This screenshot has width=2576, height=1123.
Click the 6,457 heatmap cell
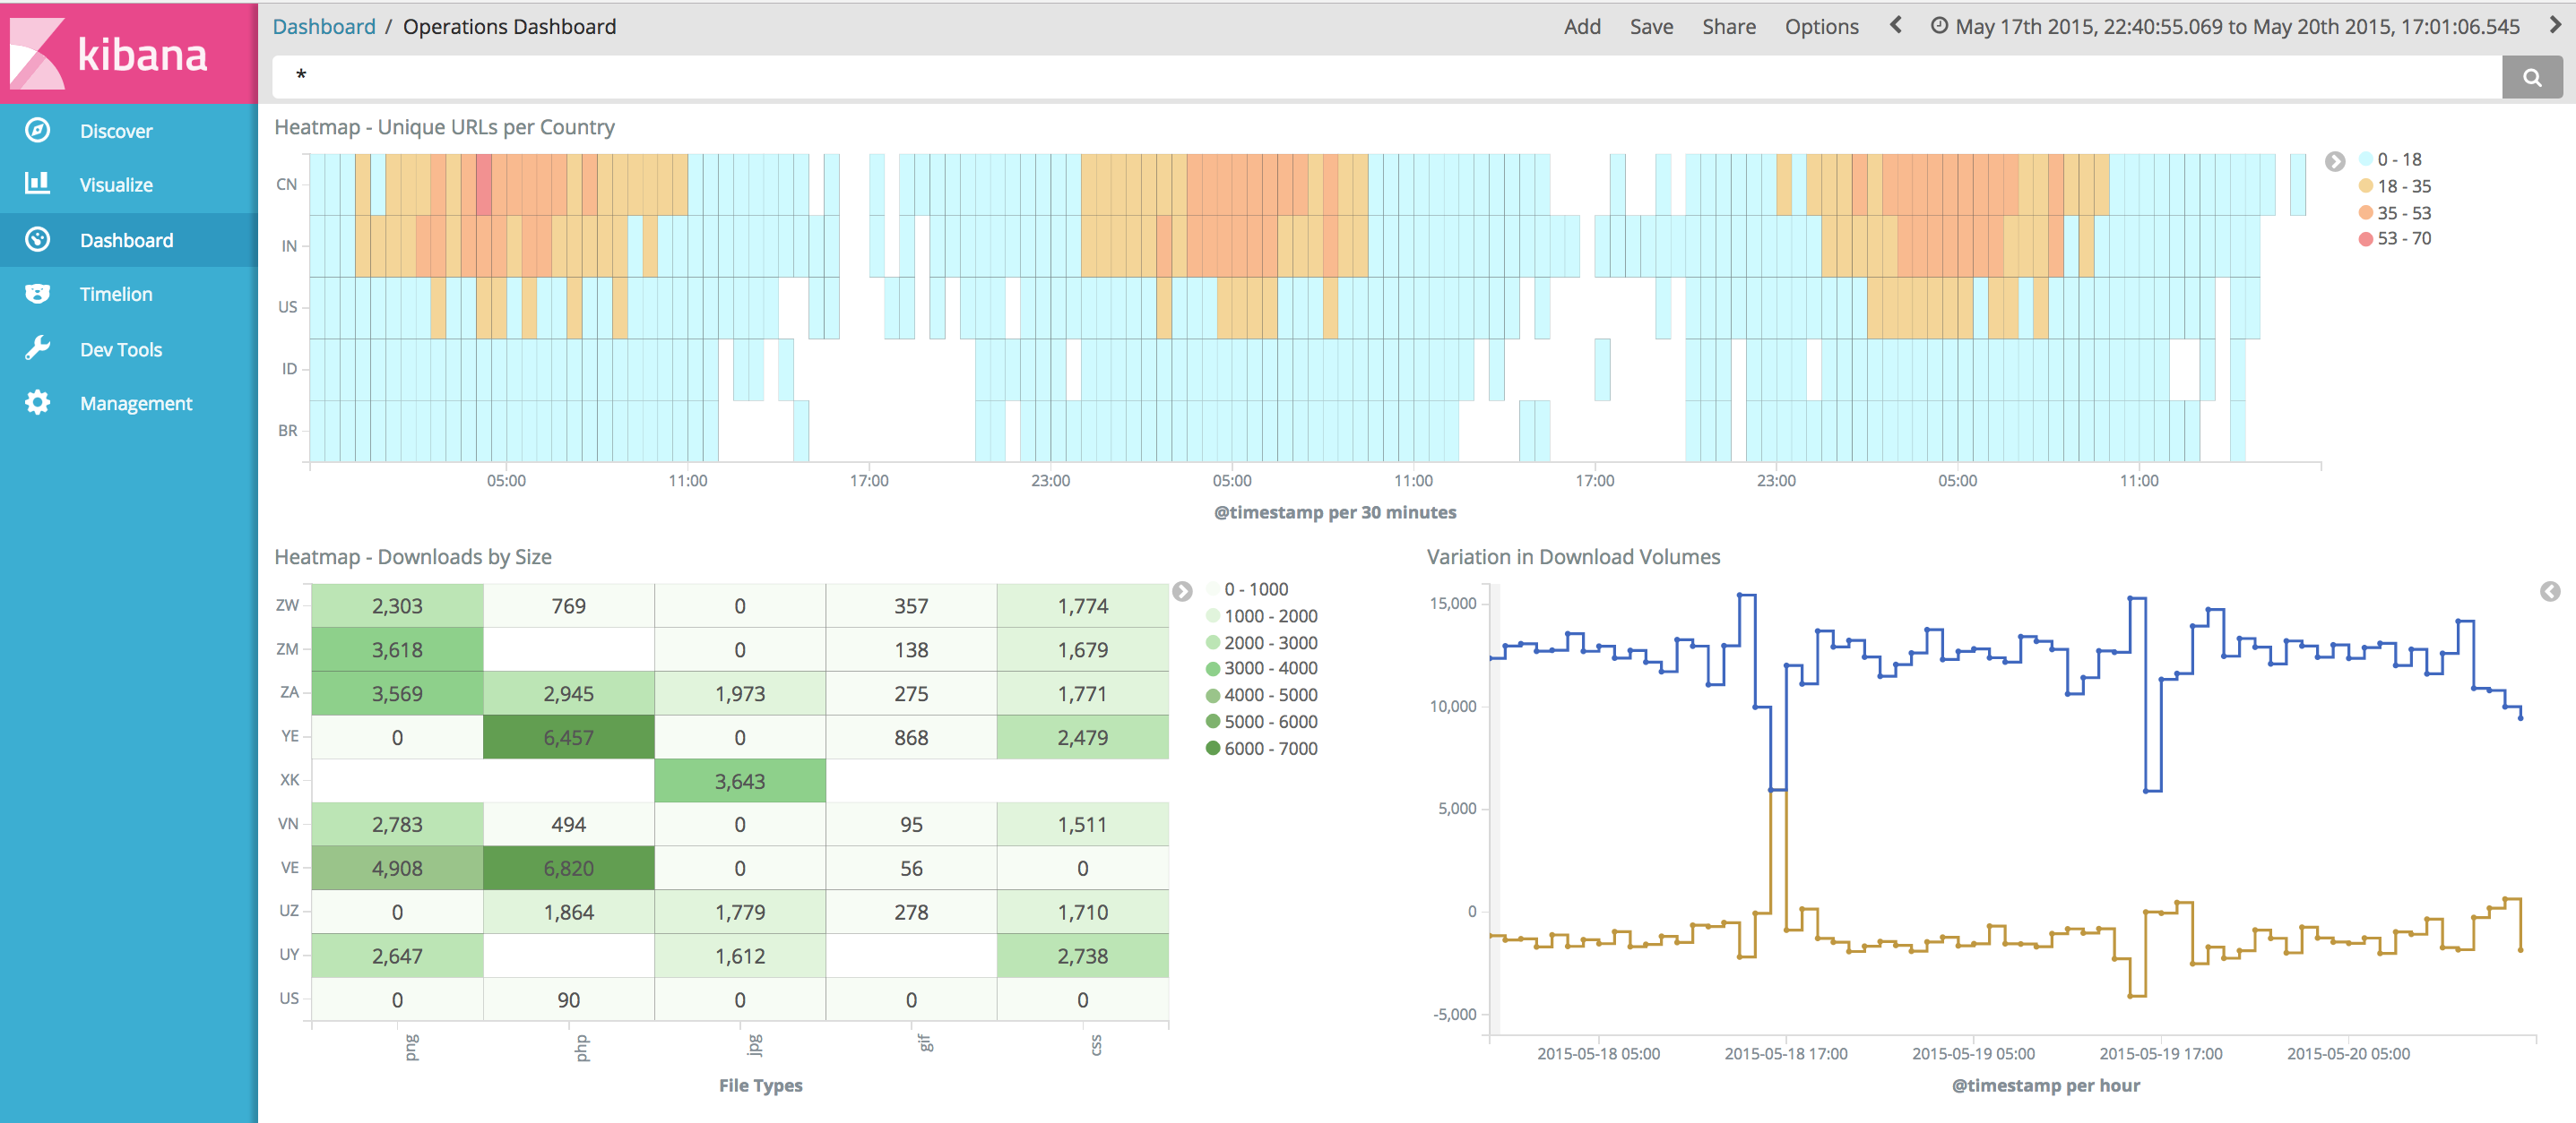(569, 737)
